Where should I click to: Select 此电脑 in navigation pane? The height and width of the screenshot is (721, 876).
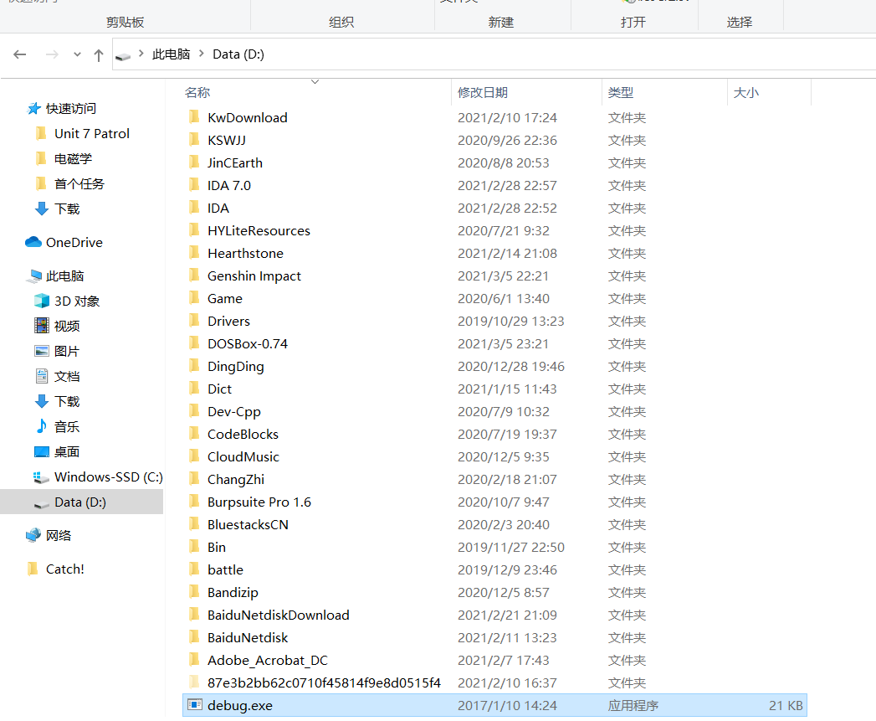pos(64,276)
